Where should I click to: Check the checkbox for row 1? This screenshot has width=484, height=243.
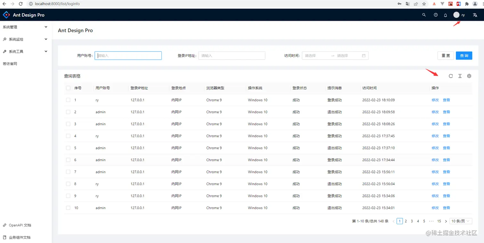pos(68,100)
